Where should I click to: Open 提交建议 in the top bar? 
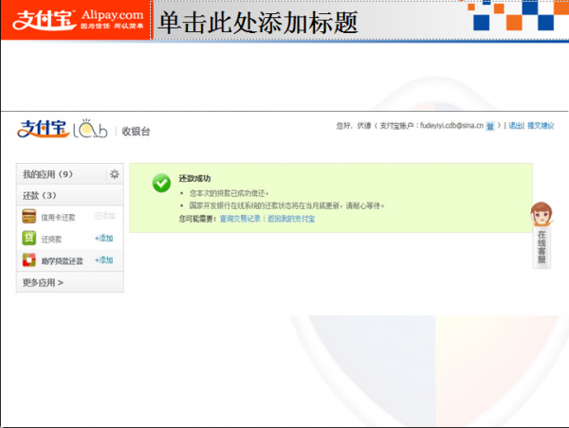(543, 125)
